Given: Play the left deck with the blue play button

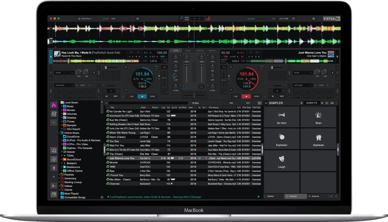Looking at the screenshot, I should tap(142, 96).
